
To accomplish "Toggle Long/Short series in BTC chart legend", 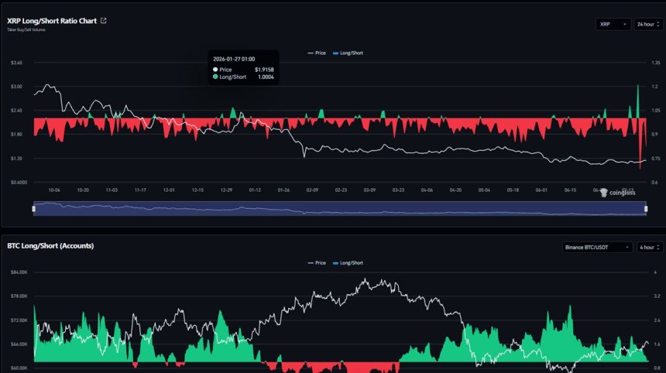I will point(348,262).
